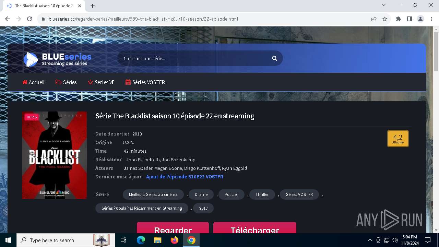
Task: Bookmark this page with star icon
Action: 385,19
